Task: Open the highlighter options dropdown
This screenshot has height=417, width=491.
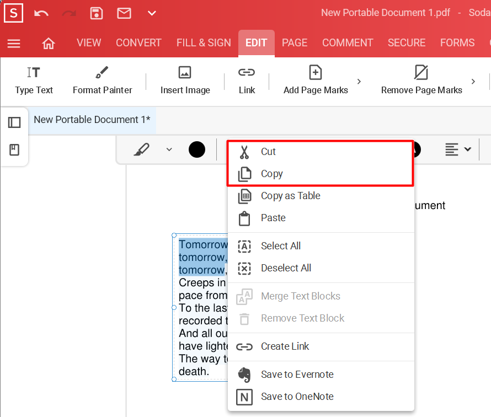Action: [169, 149]
